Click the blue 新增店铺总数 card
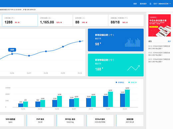The width and height of the screenshot is (173, 129). point(116,40)
